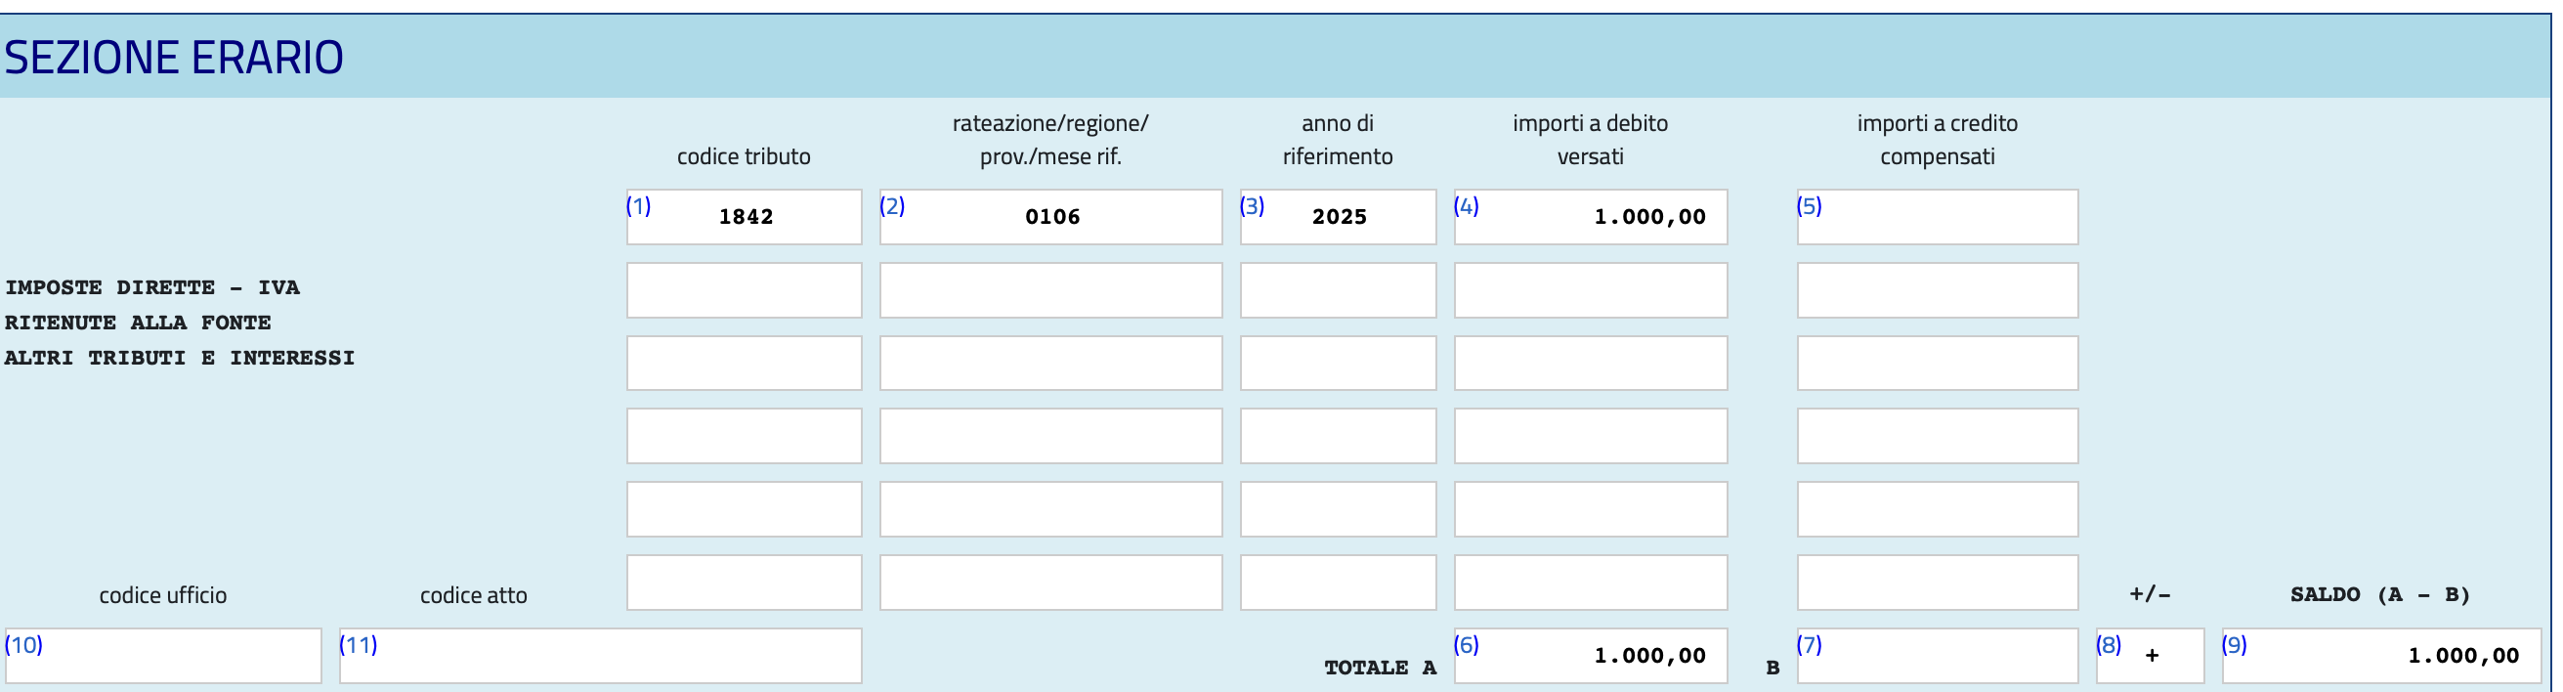This screenshot has height=692, width=2563.
Task: Click the 'RITENUTE ALLA FONTE' text
Action: [139, 323]
